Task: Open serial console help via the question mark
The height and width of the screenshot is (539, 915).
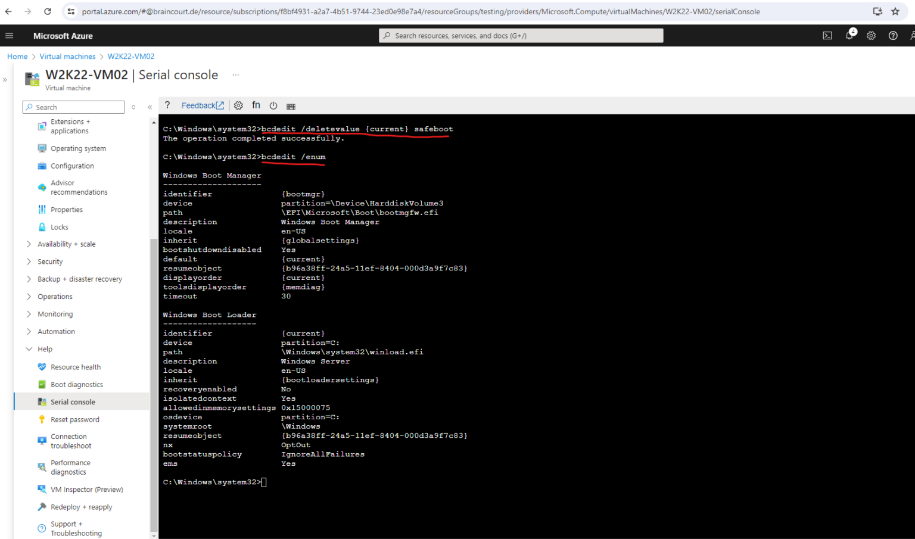Action: (x=167, y=105)
